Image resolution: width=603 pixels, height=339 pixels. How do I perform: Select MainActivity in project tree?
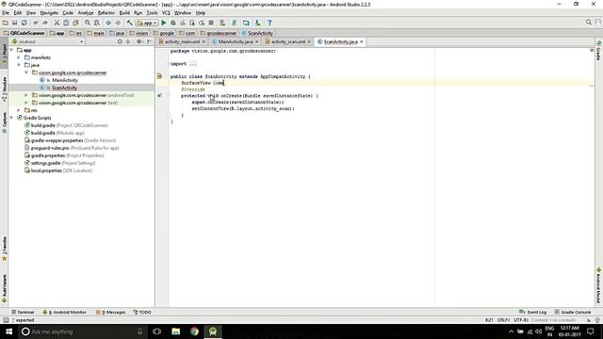point(65,80)
